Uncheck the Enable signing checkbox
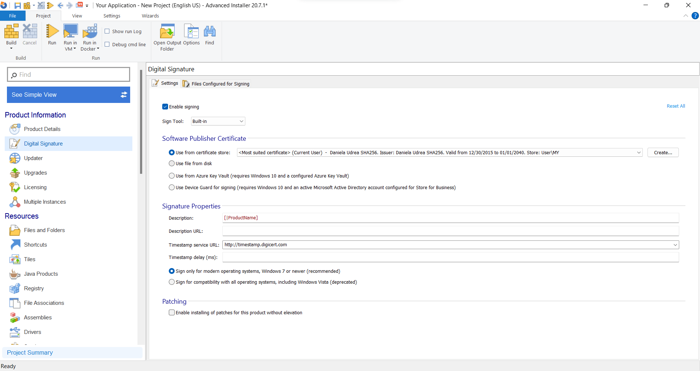700x371 pixels. click(165, 107)
